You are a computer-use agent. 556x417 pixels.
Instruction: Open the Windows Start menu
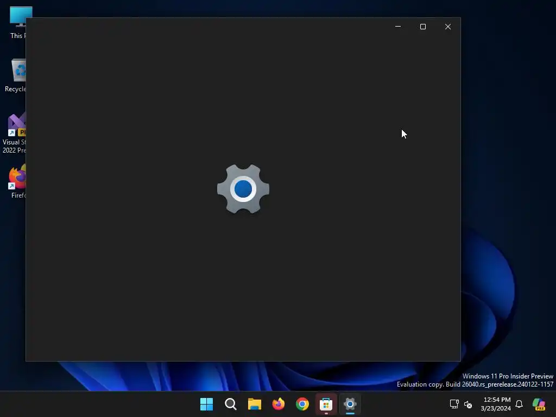[206, 404]
